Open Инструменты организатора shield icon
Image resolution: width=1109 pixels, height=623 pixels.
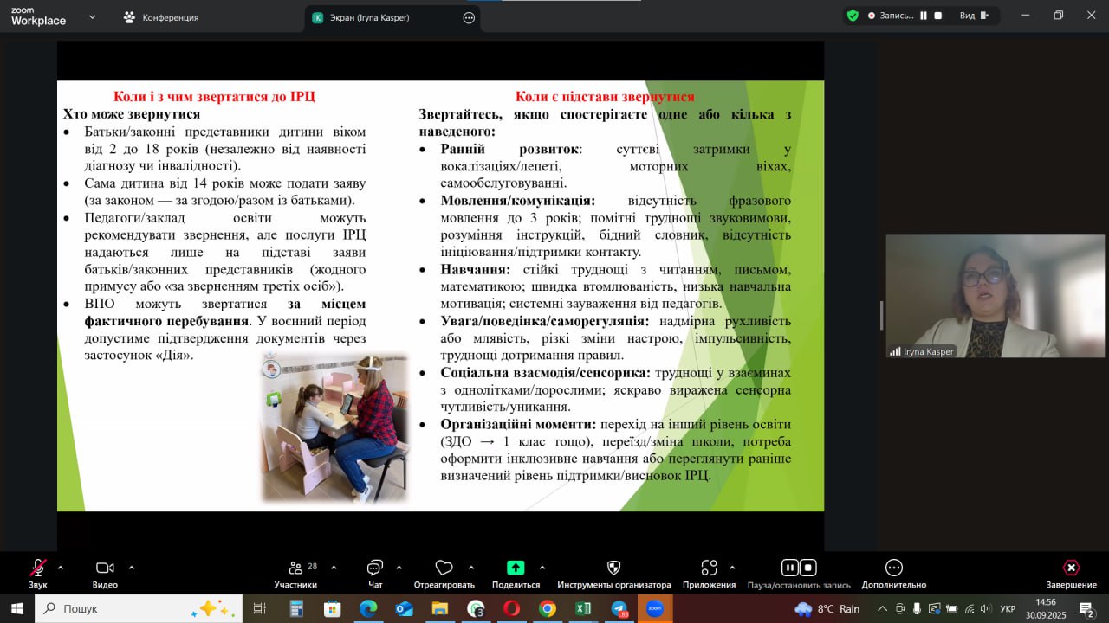[613, 568]
